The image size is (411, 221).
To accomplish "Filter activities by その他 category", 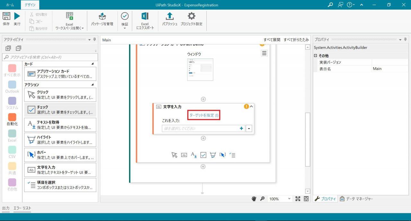I will click(12, 185).
